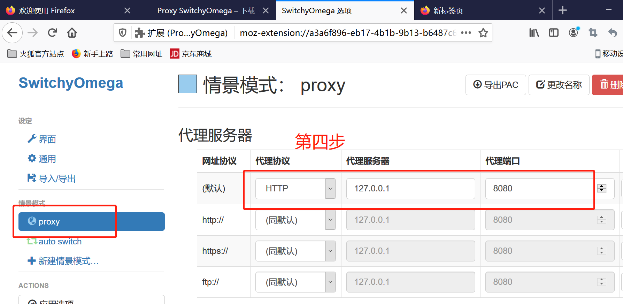
Task: Click 移动设备 bookmarks item
Action: pos(609,54)
